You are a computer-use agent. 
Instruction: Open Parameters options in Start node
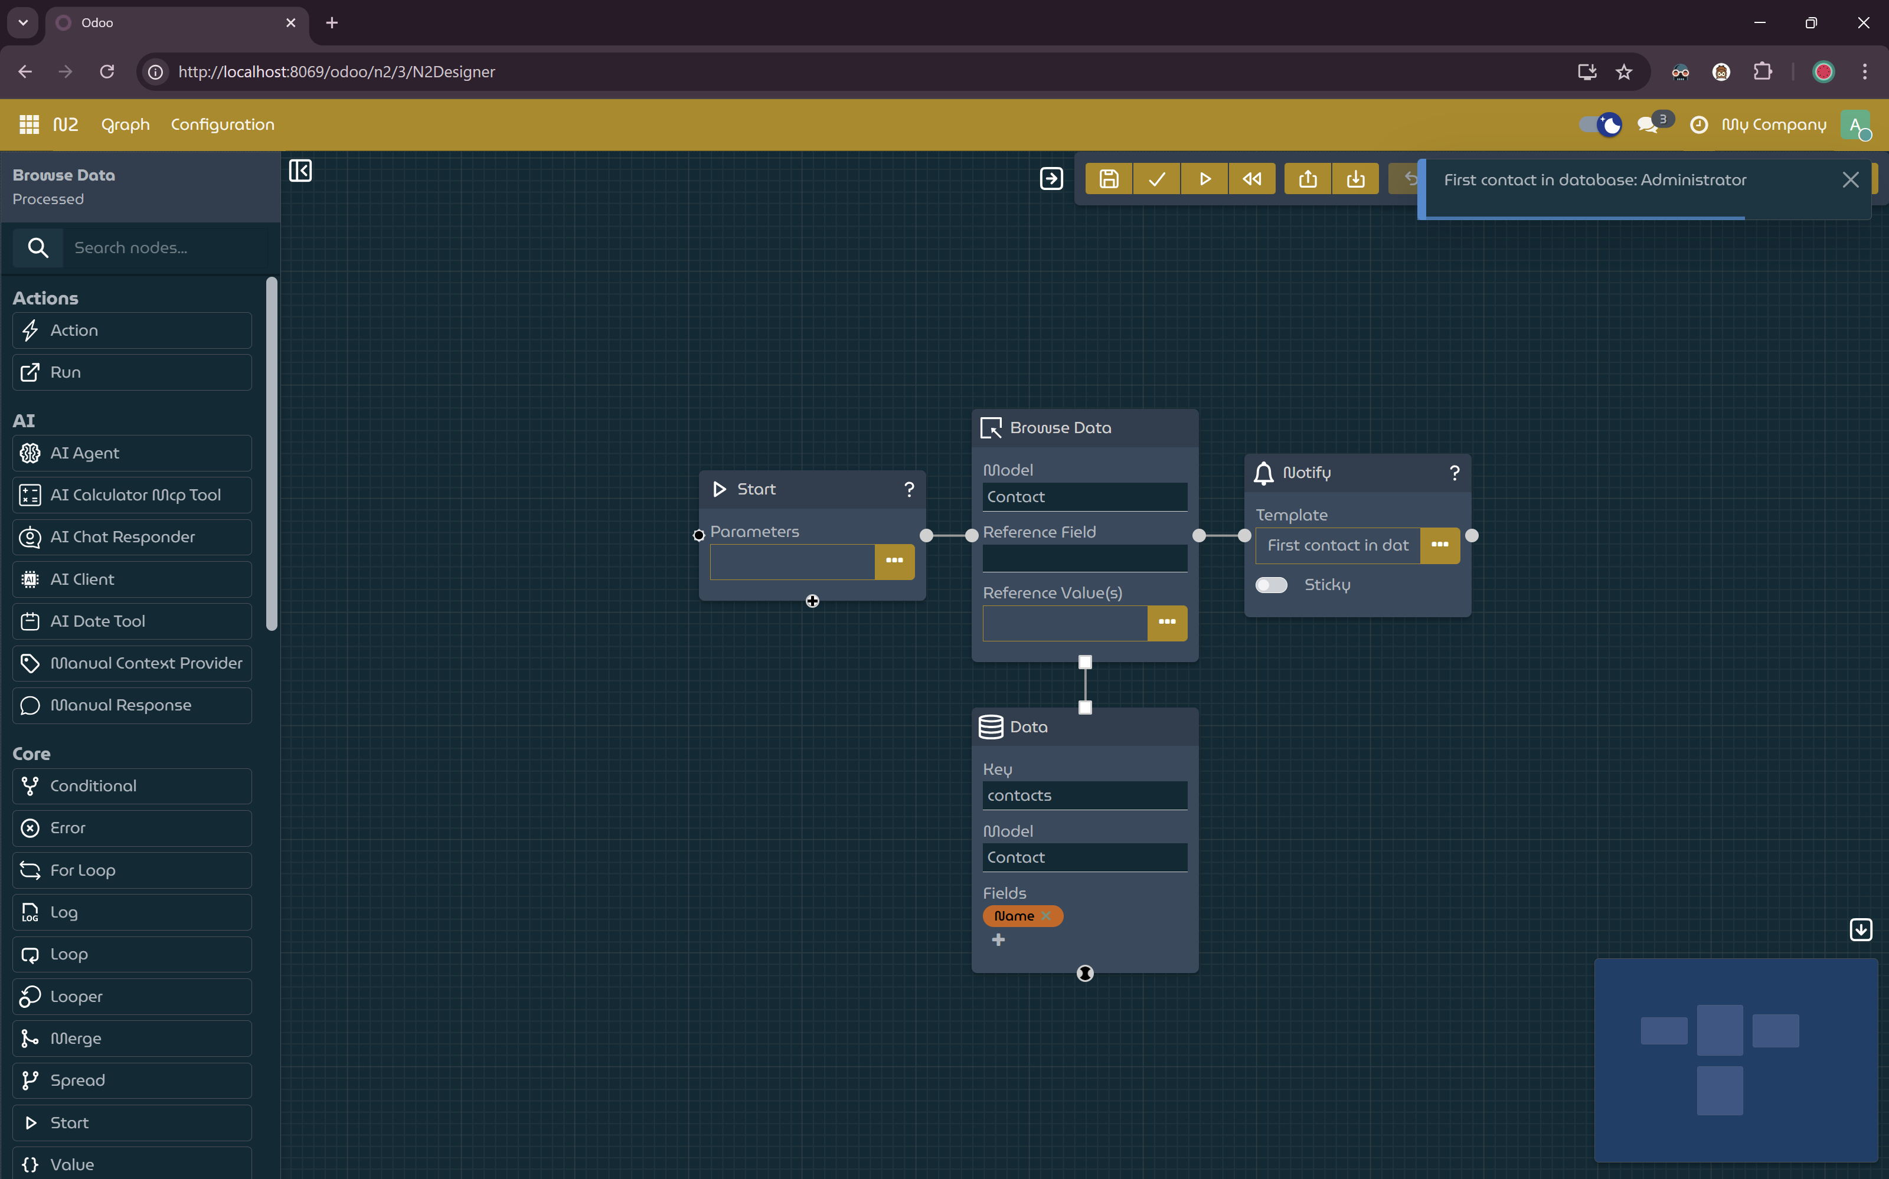(x=894, y=561)
